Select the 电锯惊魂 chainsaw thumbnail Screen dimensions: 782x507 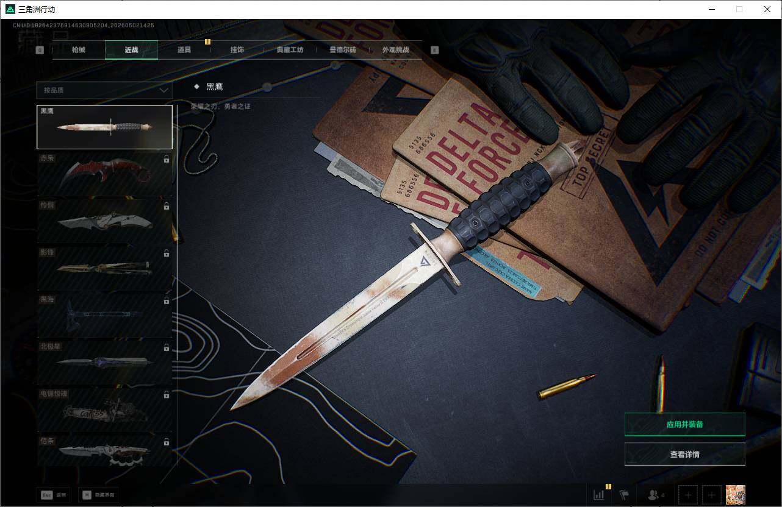click(104, 410)
